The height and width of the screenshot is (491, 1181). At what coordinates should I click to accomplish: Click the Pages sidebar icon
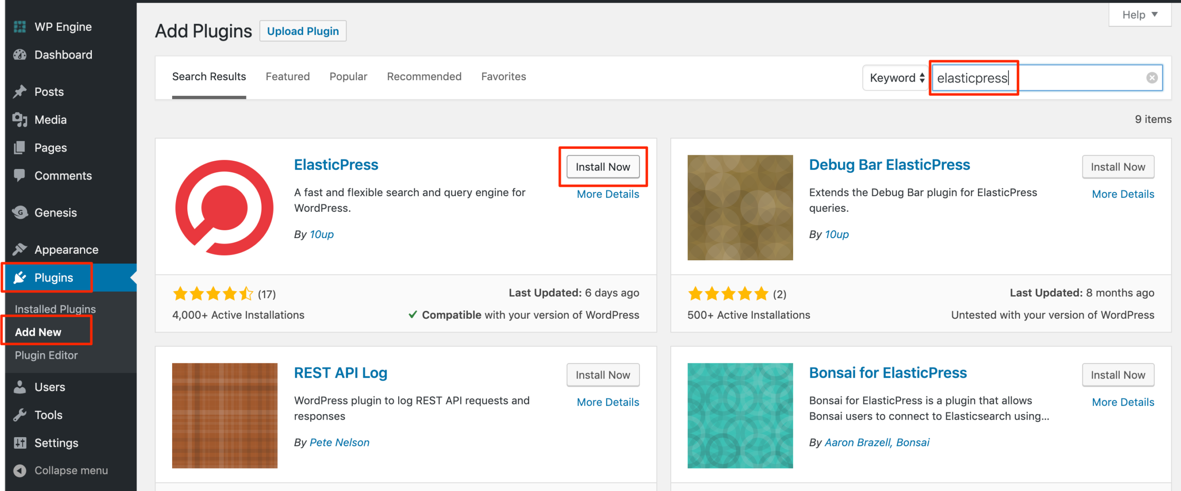20,147
